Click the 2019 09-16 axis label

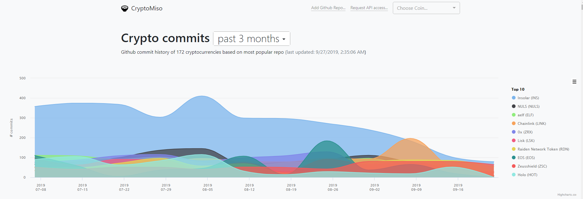[x=458, y=187]
